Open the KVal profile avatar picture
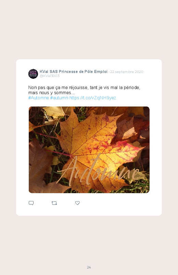 33,74
